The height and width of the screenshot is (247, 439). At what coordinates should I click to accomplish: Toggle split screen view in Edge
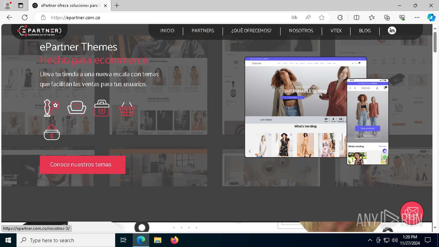(356, 17)
